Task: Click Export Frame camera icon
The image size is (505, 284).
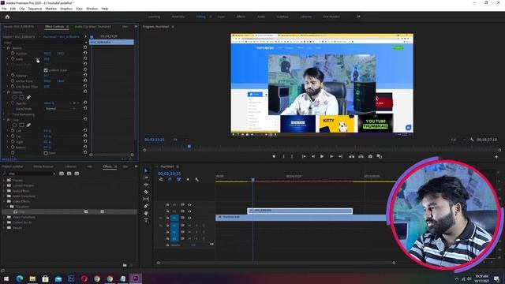Action: (370, 156)
